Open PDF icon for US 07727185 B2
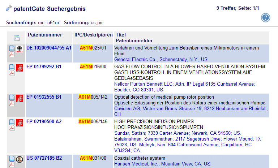278x168 pixels. pos(12,164)
